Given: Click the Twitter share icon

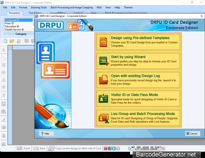Looking at the screenshot, I should point(114,148).
